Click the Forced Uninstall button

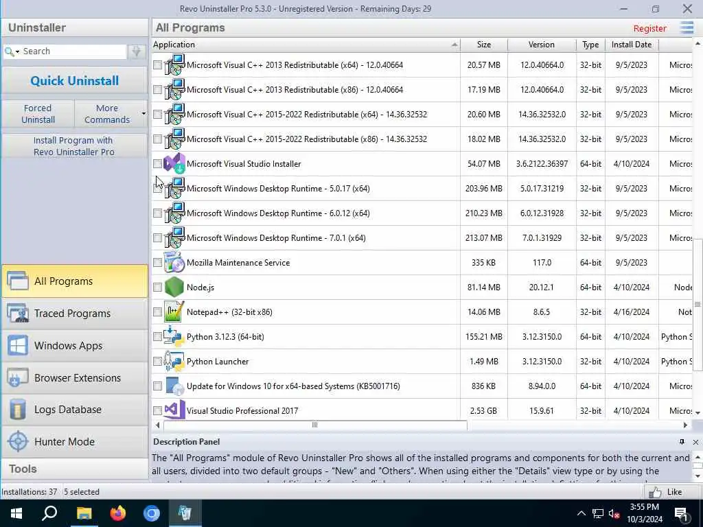(38, 114)
